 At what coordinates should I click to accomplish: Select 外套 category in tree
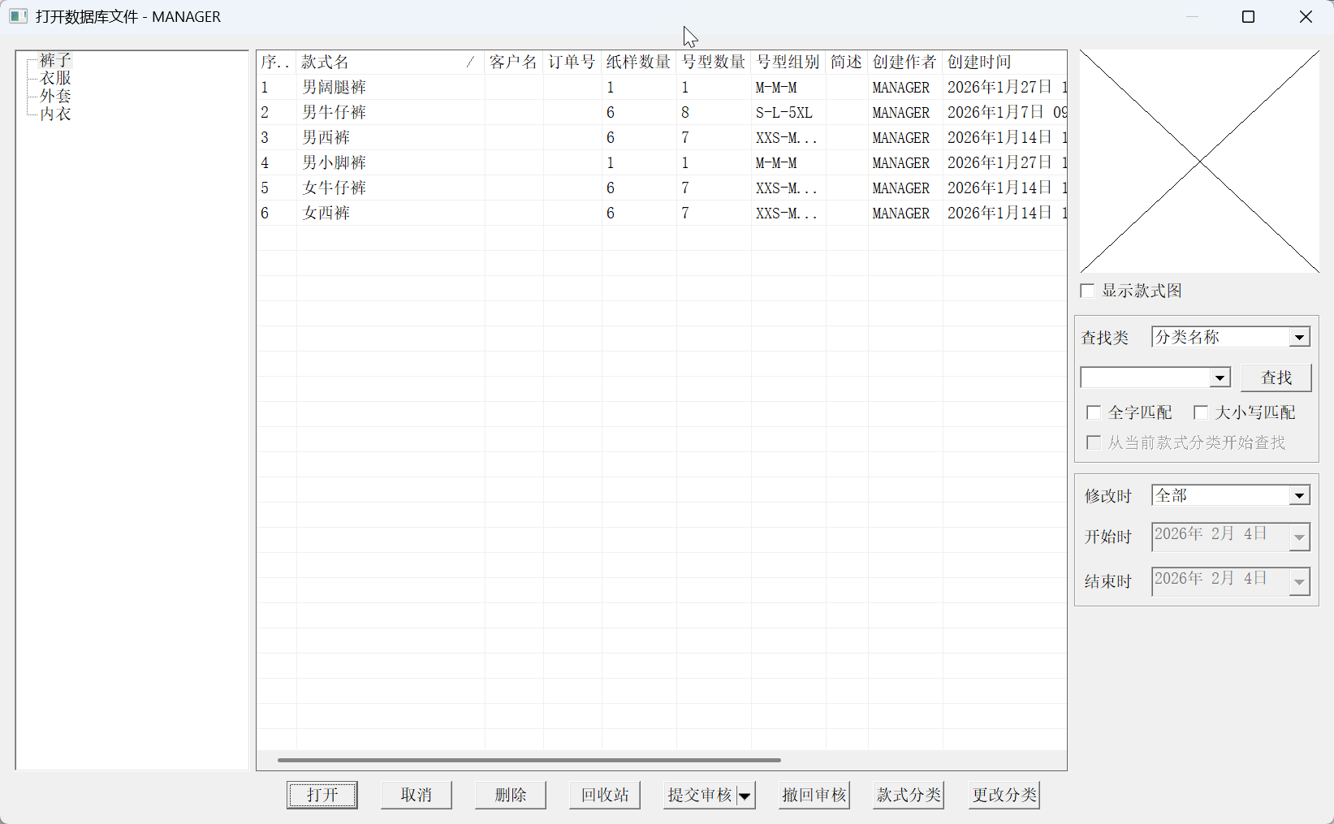coord(55,96)
